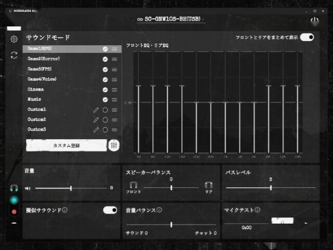
Task: Click the info icon beside マイクテスト
Action: point(257,210)
